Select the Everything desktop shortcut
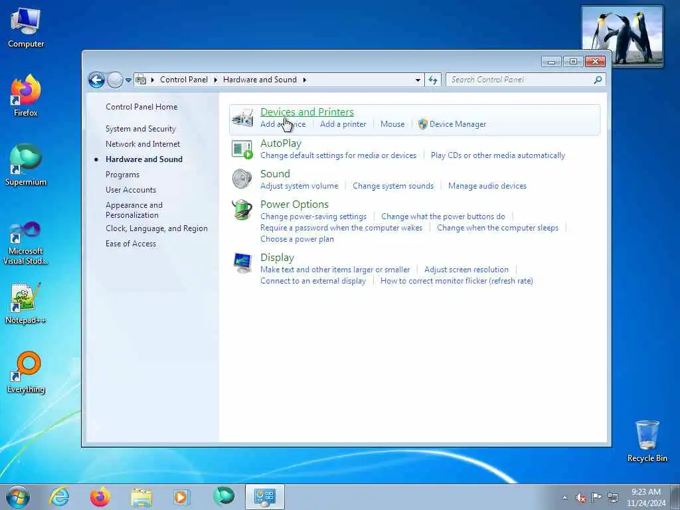 coord(26,373)
